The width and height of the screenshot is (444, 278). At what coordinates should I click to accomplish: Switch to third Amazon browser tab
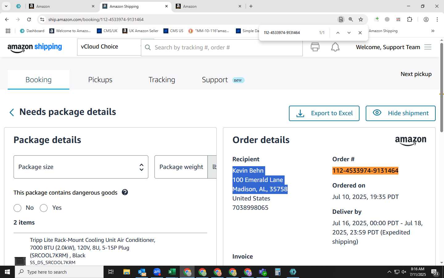click(208, 6)
